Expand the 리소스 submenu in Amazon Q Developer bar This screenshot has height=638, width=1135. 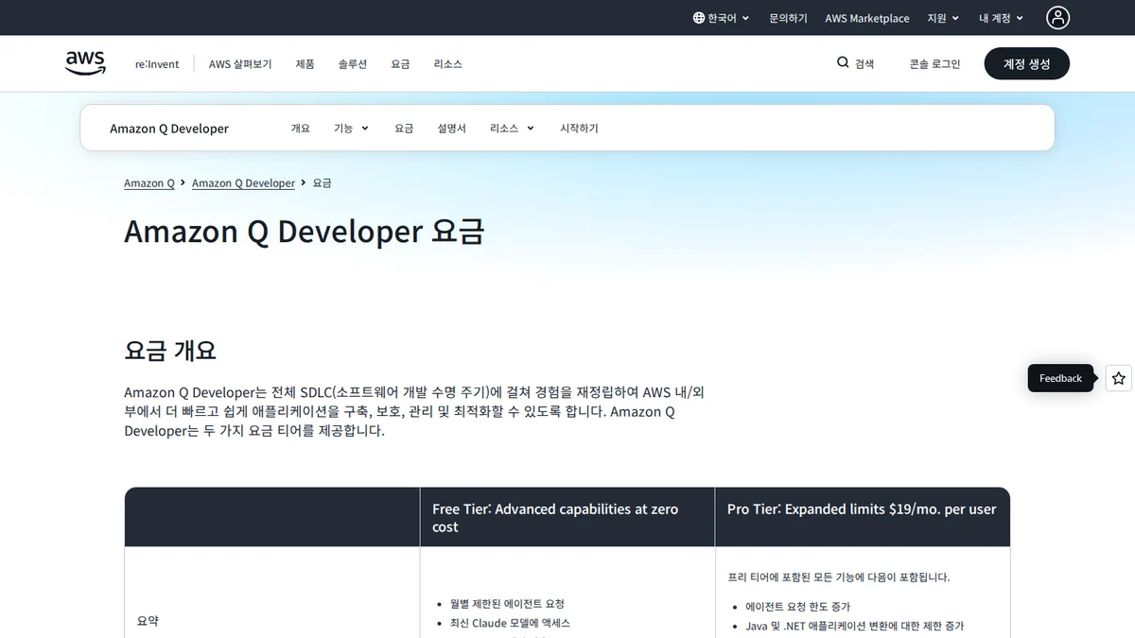click(512, 129)
